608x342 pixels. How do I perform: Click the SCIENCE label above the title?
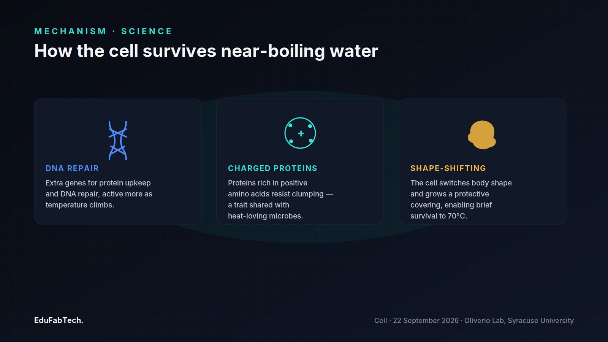(x=147, y=31)
